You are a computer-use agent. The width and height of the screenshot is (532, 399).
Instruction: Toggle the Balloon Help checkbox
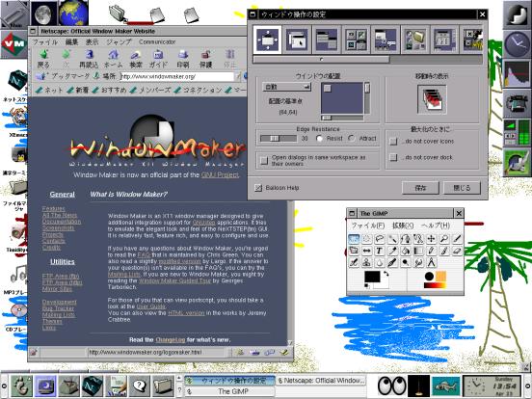(x=258, y=188)
